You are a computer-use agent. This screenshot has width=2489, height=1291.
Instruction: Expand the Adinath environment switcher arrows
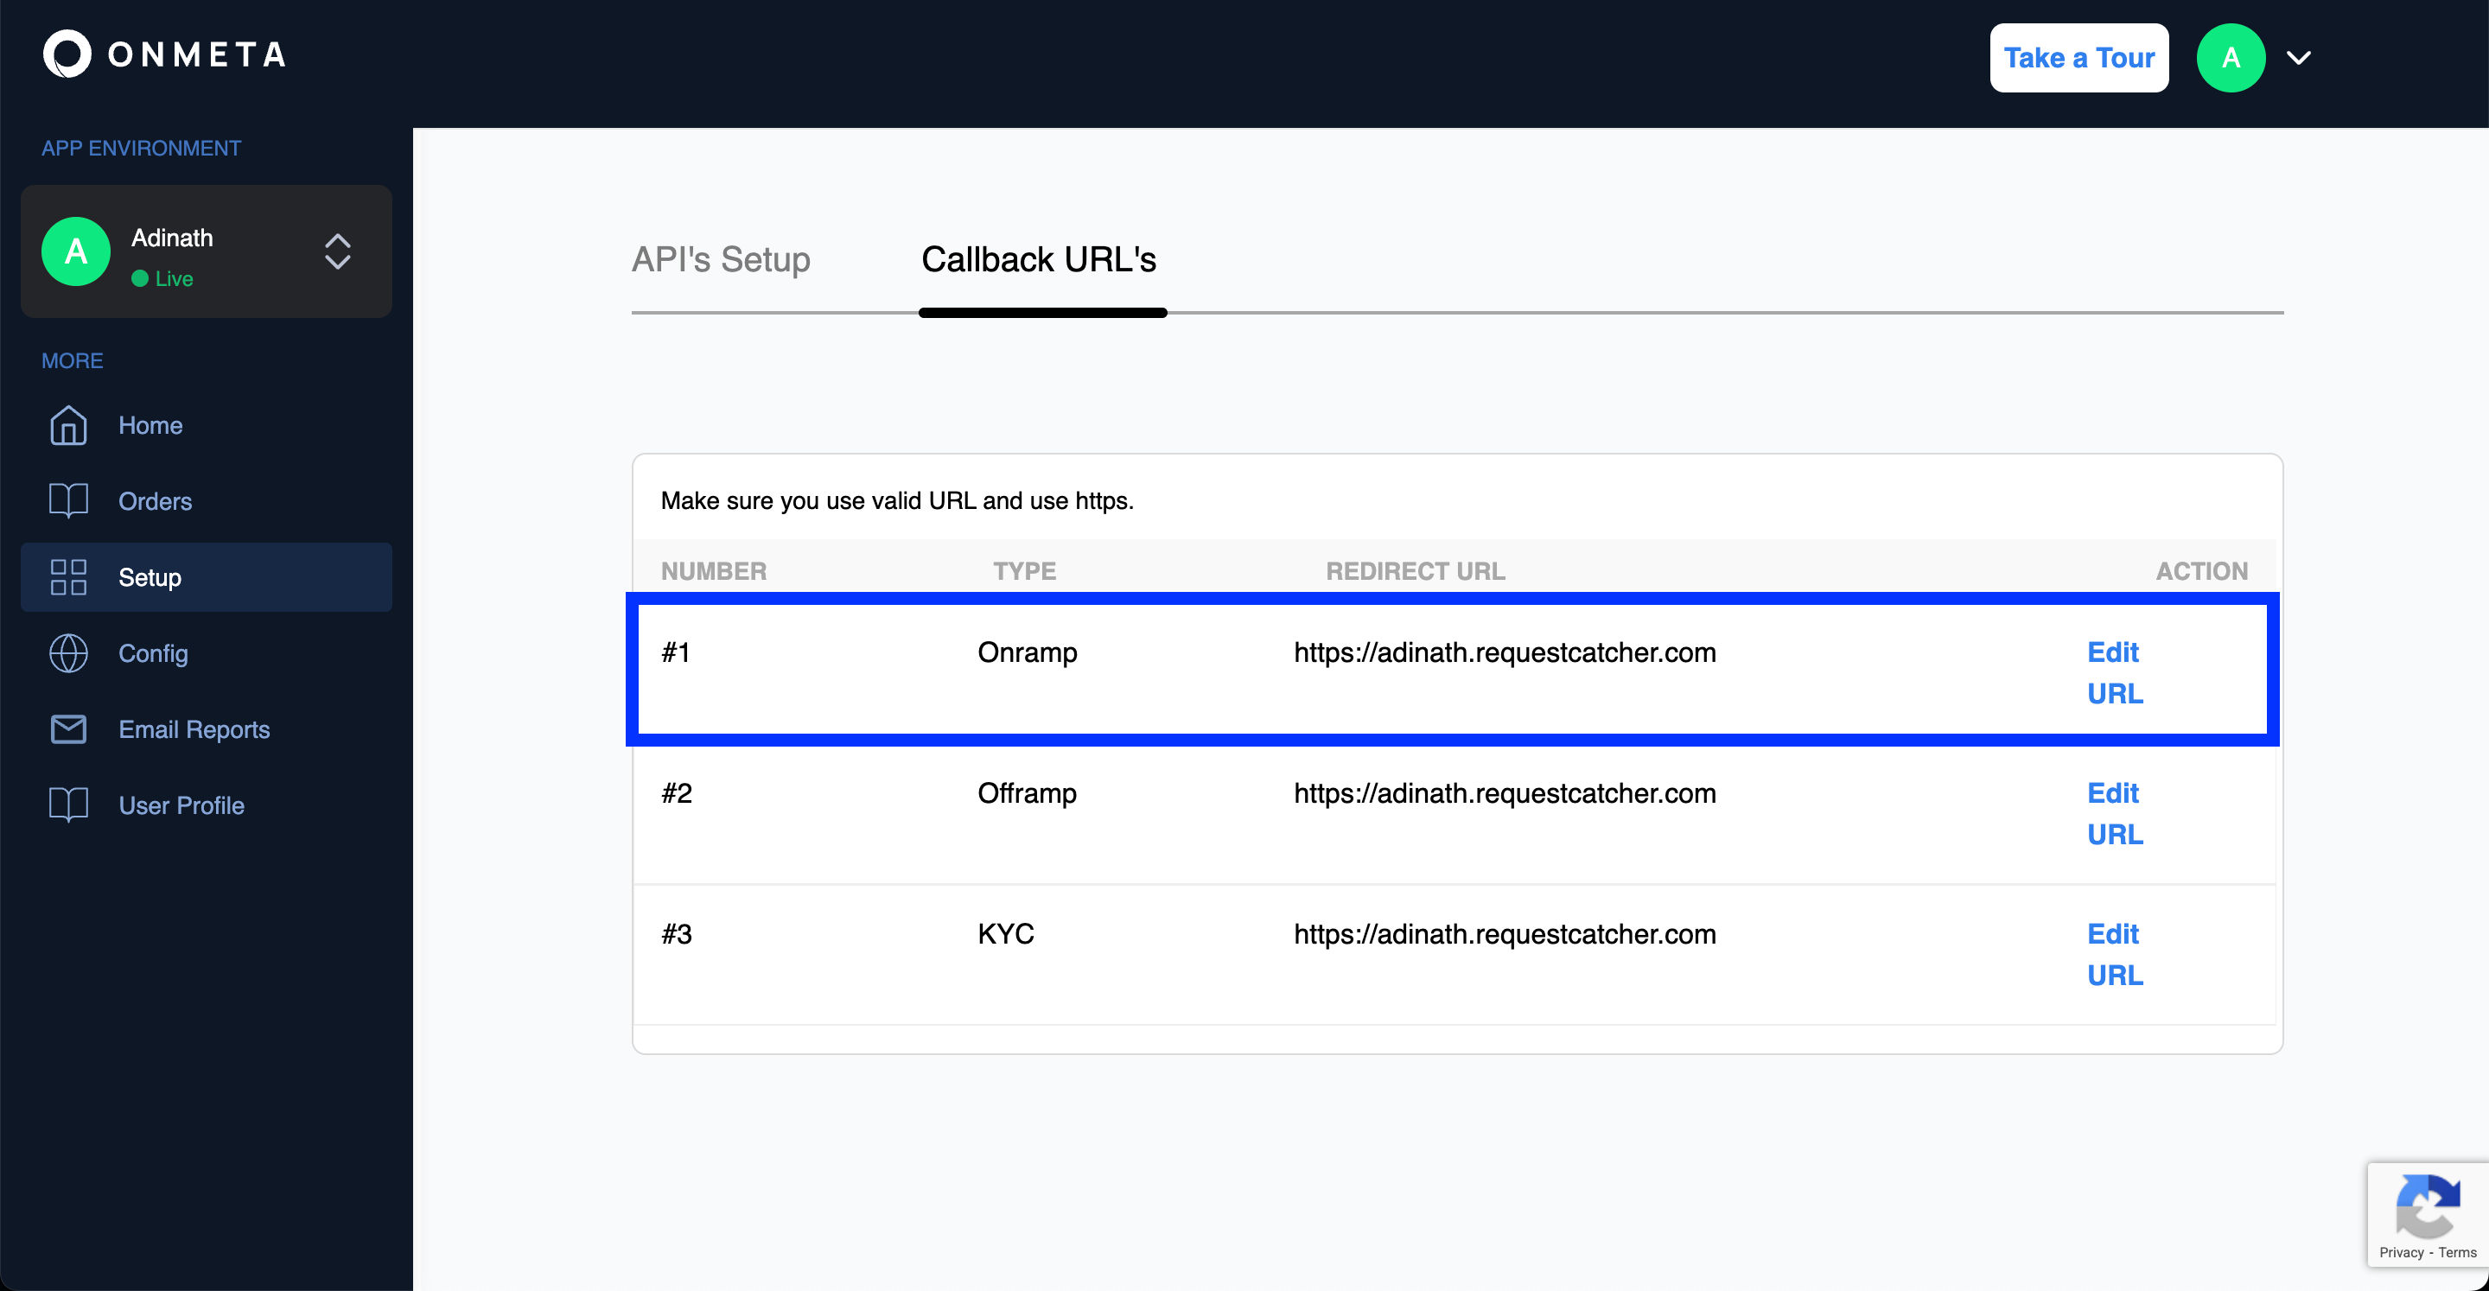point(337,251)
